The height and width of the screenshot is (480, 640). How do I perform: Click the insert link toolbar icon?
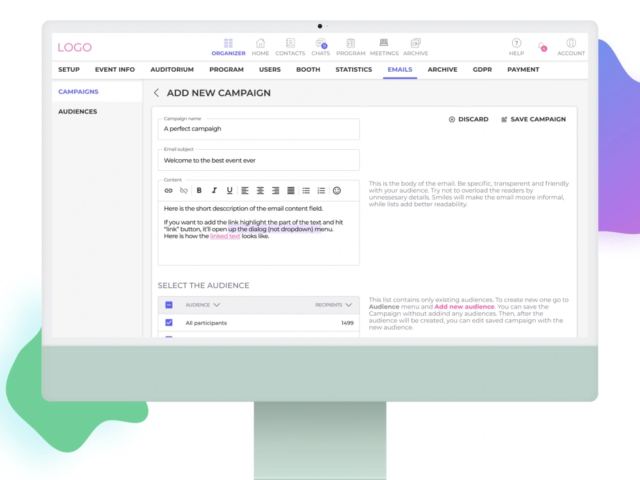click(168, 191)
